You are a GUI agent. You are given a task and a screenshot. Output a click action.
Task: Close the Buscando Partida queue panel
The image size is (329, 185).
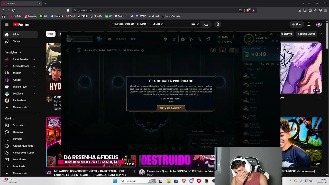[x=277, y=48]
